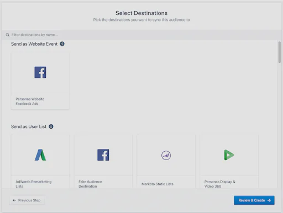Click the search magnifier icon

pos(8,35)
